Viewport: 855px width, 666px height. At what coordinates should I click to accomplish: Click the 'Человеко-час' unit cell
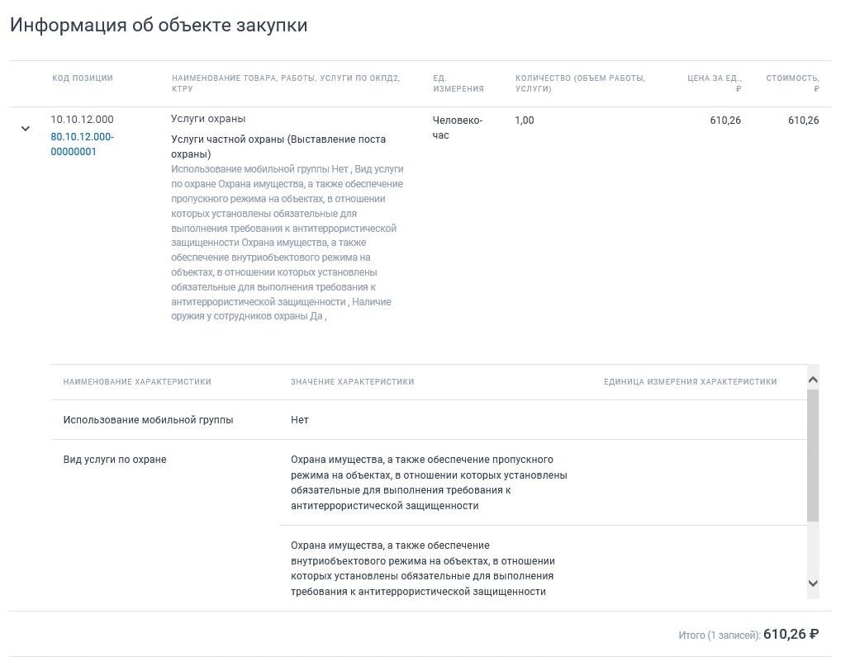point(457,127)
